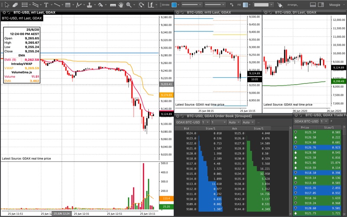Screen dimensions: 347x217
Task: Select the rectangle shape tool
Action: pos(68,5)
